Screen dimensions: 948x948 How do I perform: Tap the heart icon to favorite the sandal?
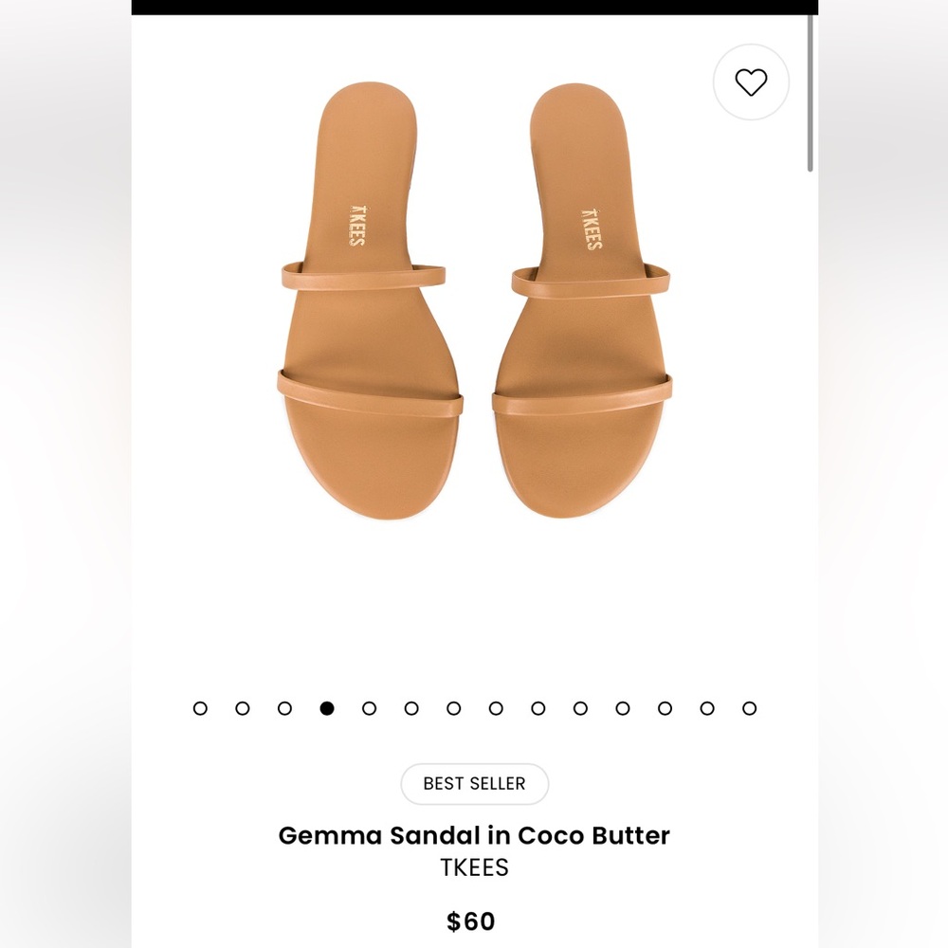[x=751, y=82]
